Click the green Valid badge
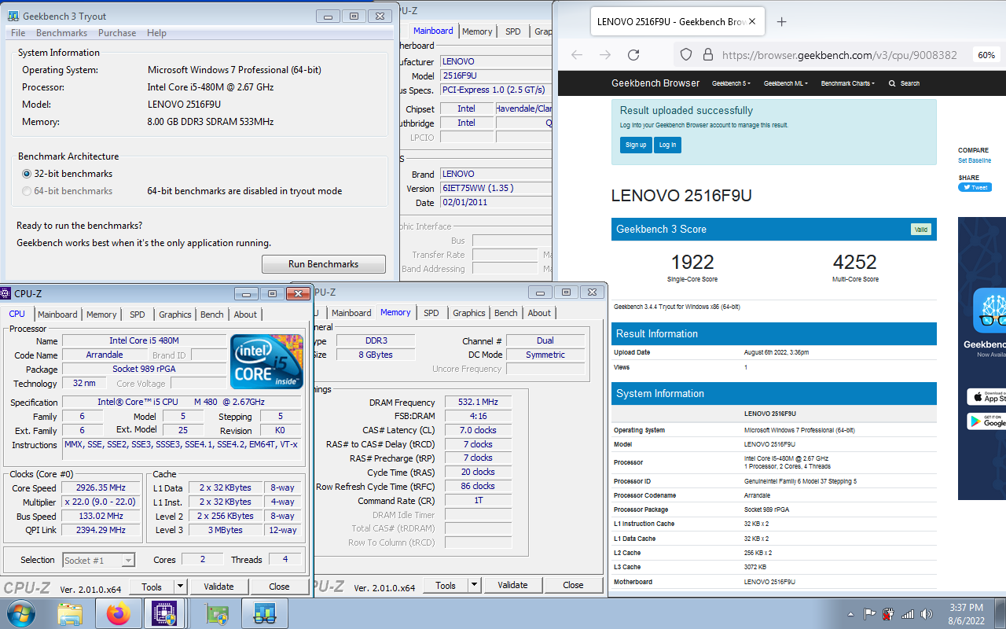Image resolution: width=1006 pixels, height=629 pixels. (x=921, y=230)
